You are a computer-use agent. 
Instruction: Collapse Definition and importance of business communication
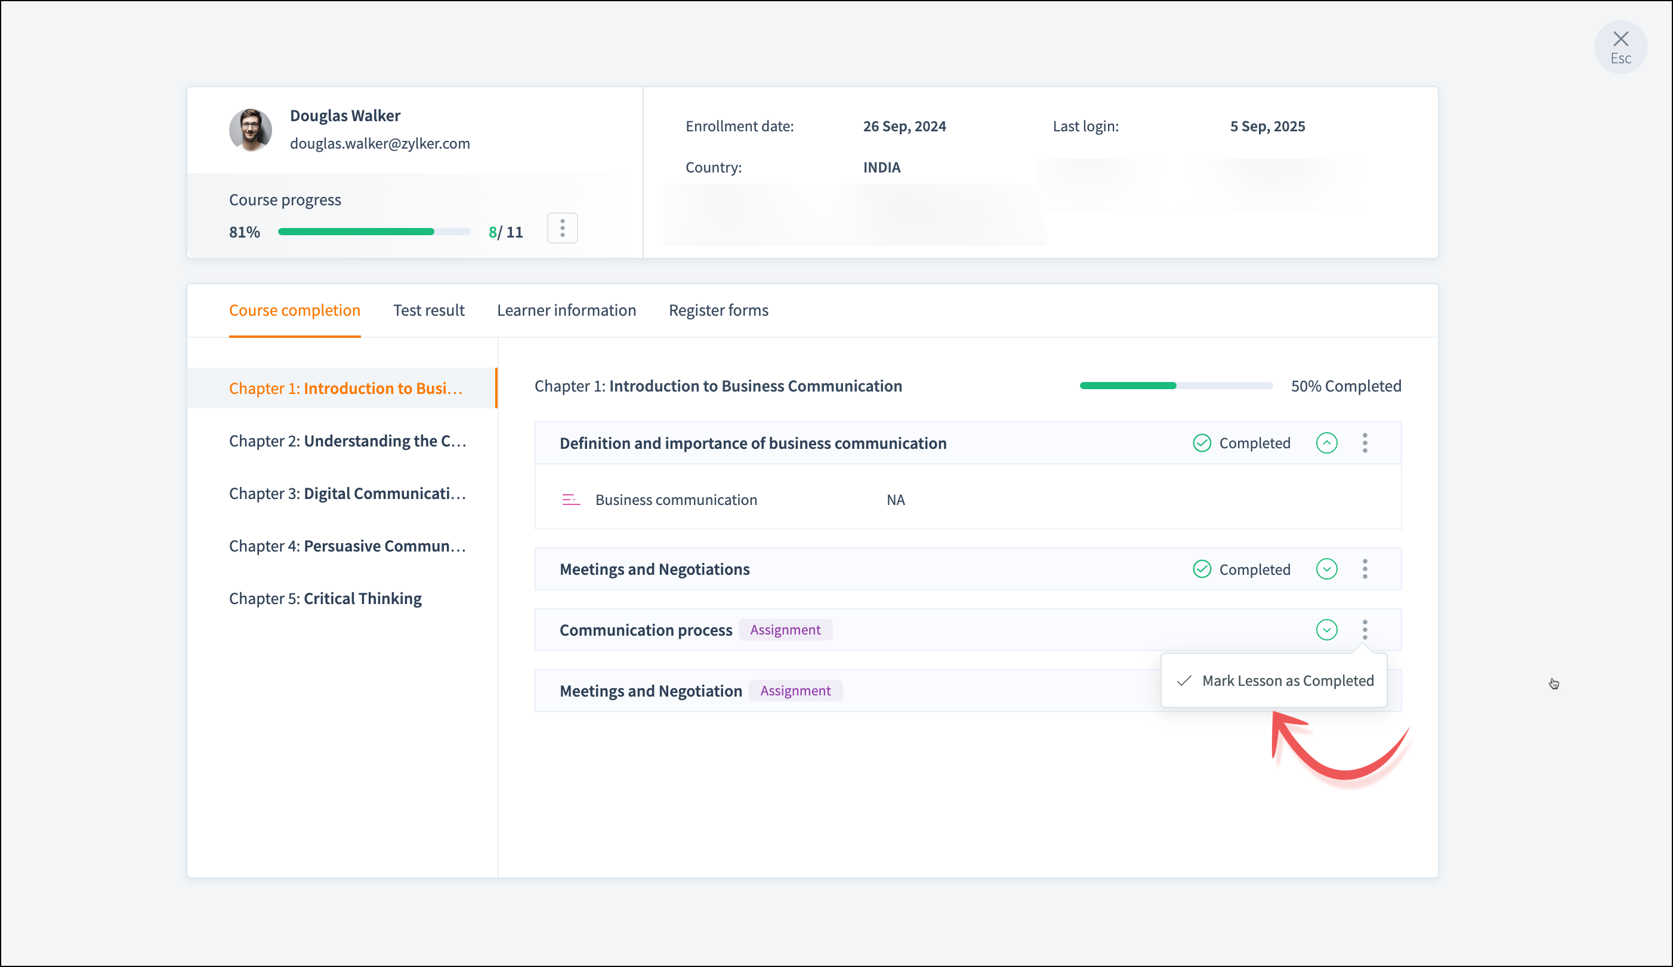click(x=1326, y=443)
